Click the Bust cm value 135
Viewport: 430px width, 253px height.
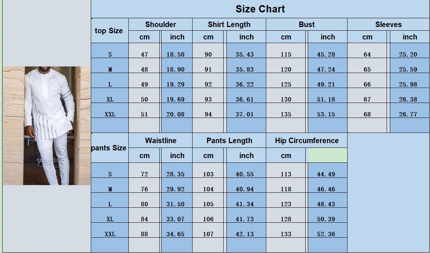click(x=286, y=111)
